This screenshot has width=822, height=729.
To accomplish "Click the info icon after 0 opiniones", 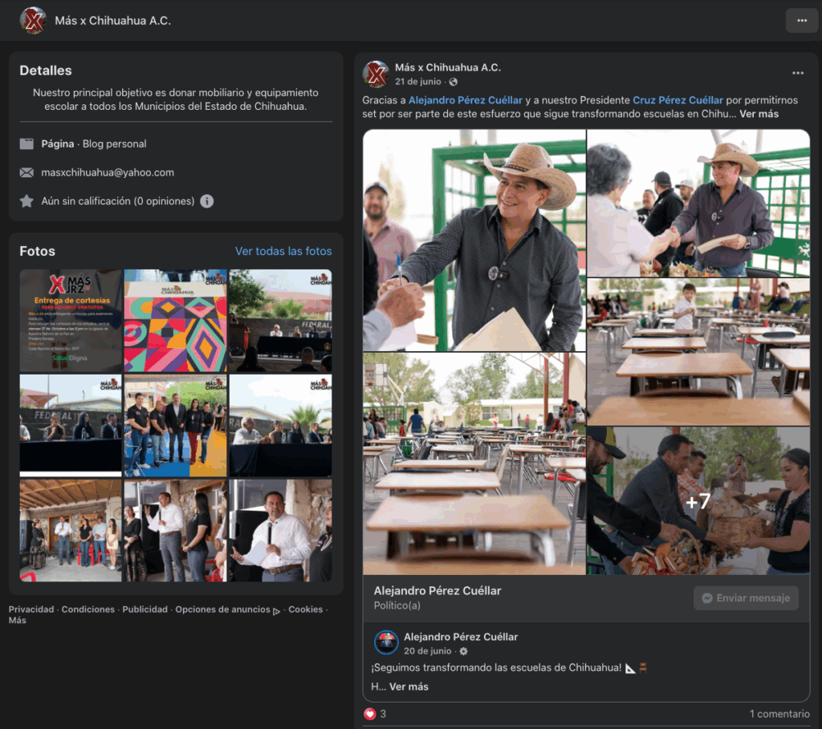I will tap(207, 201).
